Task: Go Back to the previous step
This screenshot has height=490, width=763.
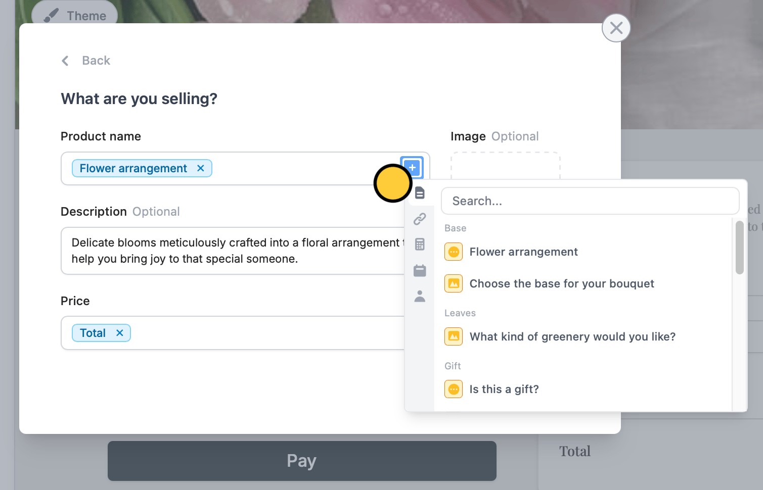Action: [86, 61]
